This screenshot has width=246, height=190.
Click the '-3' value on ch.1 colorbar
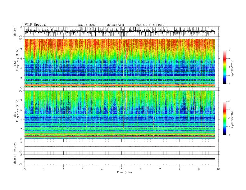229,50
